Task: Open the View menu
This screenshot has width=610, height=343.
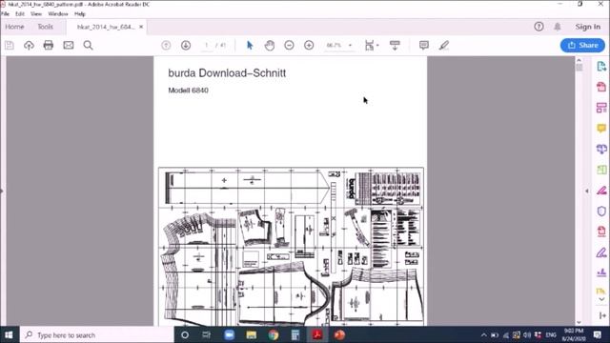Action: [36, 13]
